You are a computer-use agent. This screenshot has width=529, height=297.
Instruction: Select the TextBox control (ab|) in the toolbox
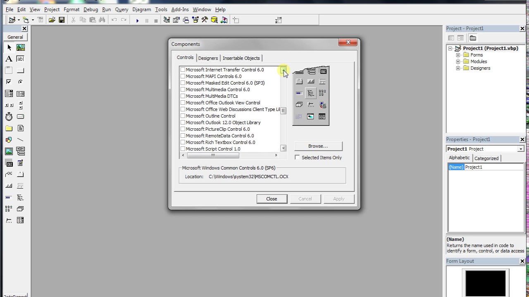click(20, 59)
